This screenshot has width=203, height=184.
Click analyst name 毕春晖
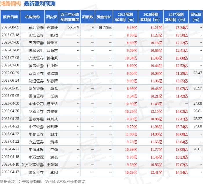click(52, 81)
